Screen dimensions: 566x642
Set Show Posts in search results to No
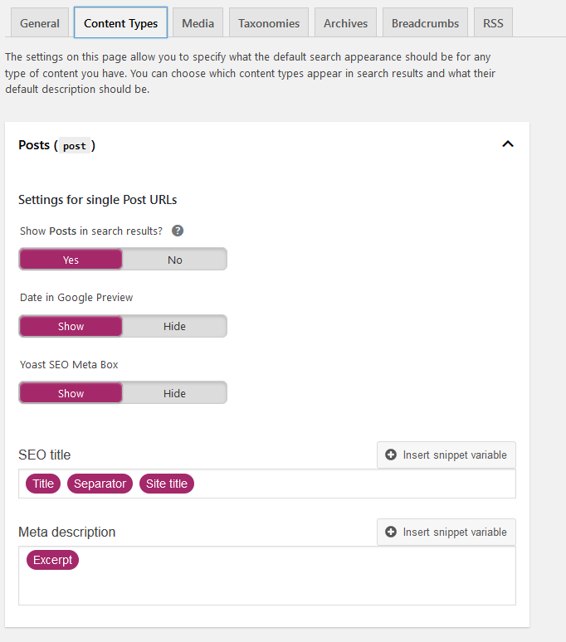(x=175, y=260)
